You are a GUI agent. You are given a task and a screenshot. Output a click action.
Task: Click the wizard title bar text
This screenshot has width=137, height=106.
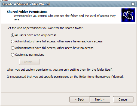coord(26,4)
